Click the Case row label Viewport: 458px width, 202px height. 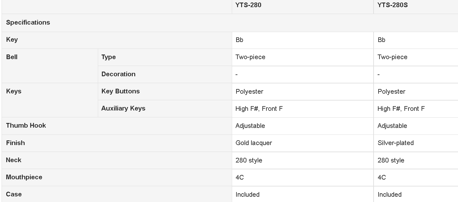point(14,194)
